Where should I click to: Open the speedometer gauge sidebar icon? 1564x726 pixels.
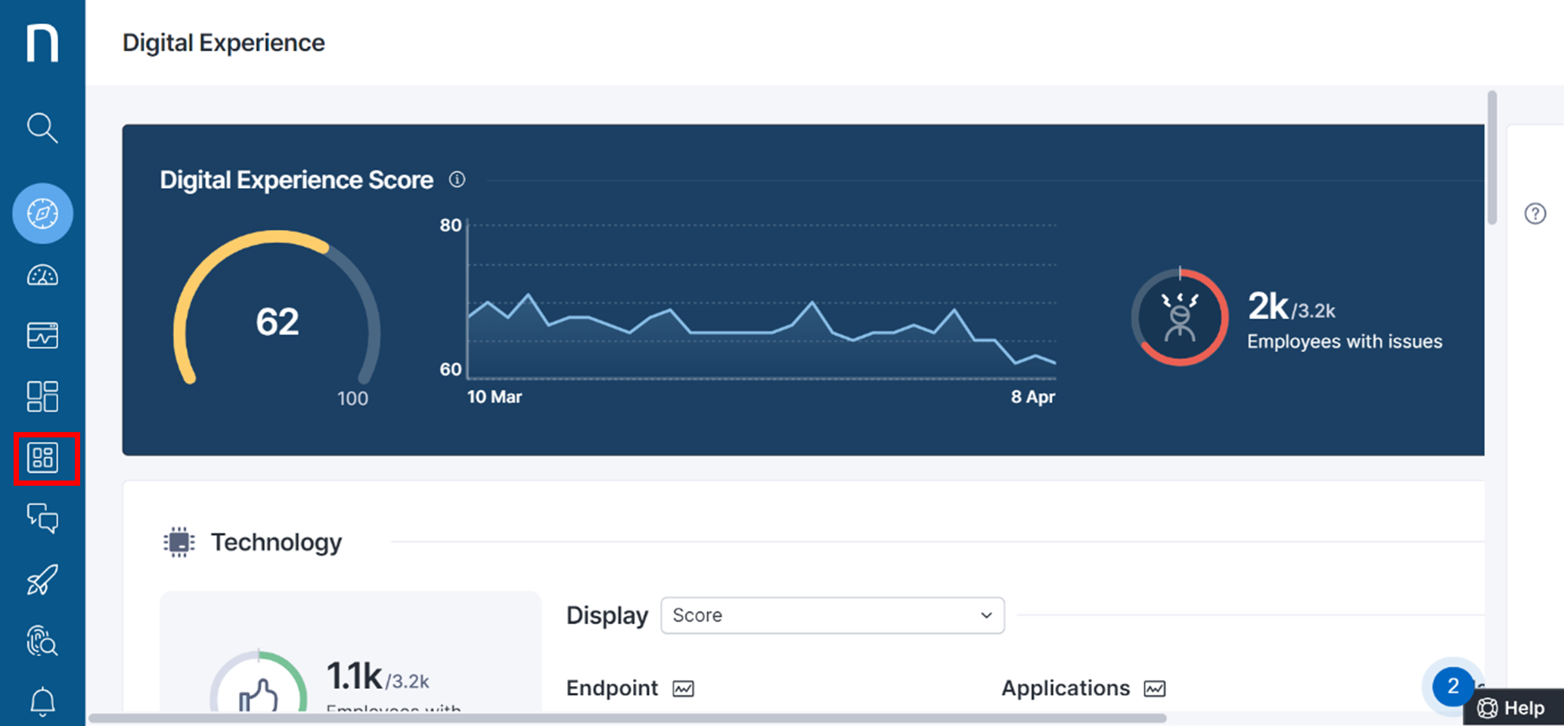click(42, 276)
